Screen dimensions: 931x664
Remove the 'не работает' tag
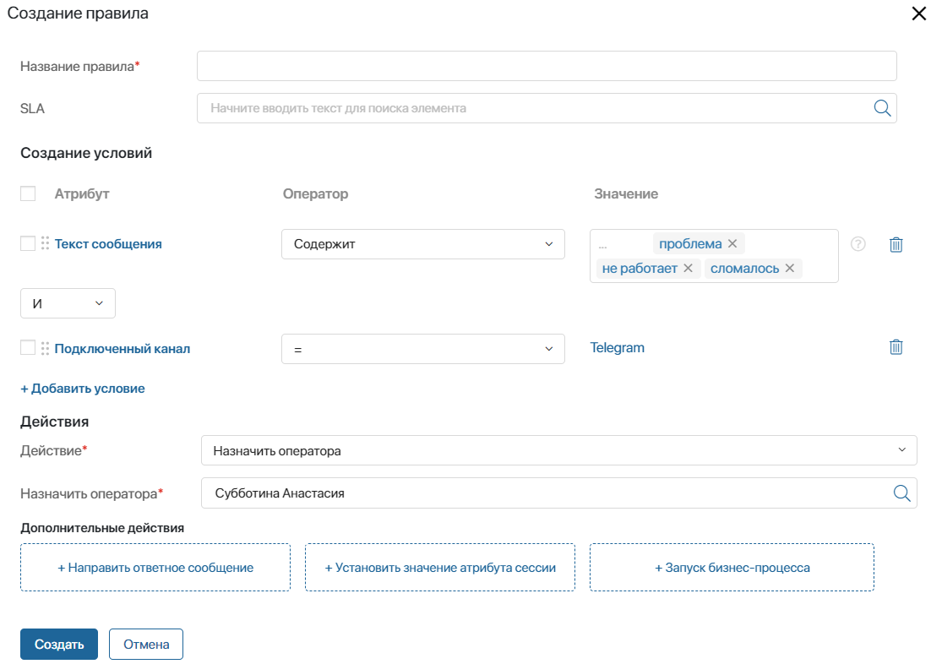688,268
